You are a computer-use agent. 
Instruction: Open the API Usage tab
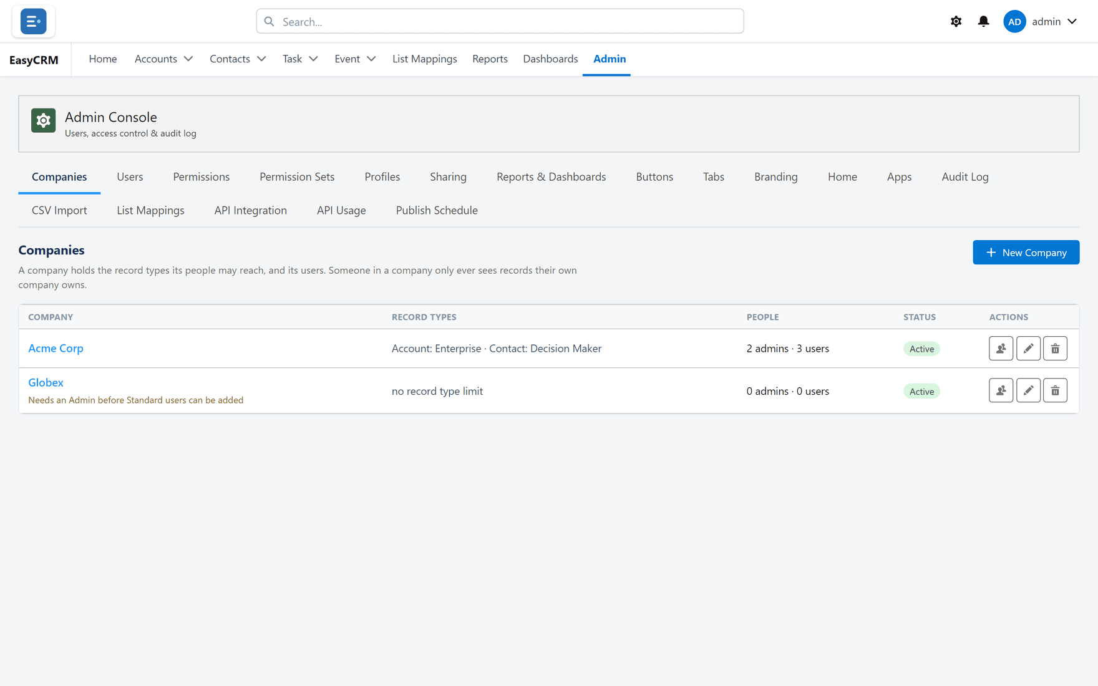(x=341, y=210)
